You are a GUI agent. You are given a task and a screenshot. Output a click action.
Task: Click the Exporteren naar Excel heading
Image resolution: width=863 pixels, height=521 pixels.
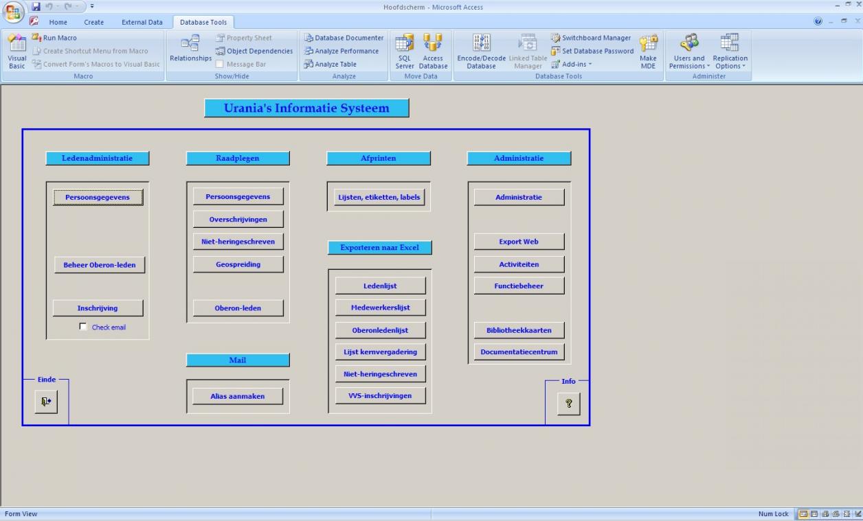coord(380,248)
